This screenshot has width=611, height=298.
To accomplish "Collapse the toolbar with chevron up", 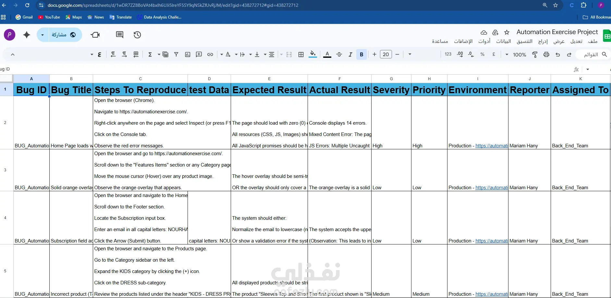I will pyautogui.click(x=13, y=55).
